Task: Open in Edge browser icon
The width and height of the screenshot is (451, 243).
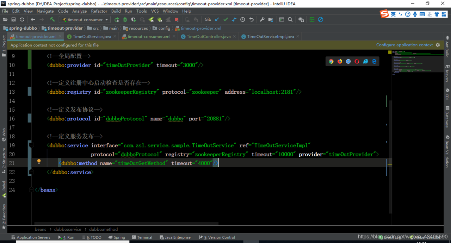Action: [x=374, y=61]
